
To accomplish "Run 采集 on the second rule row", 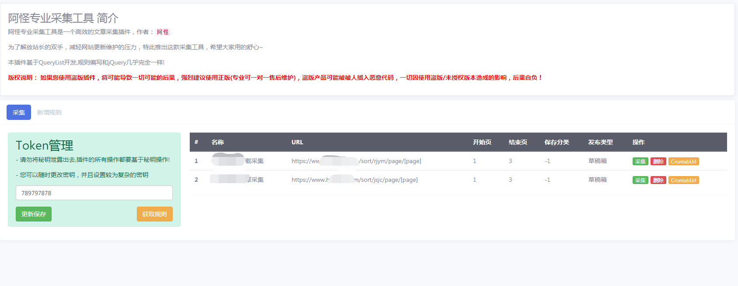I will (640, 180).
